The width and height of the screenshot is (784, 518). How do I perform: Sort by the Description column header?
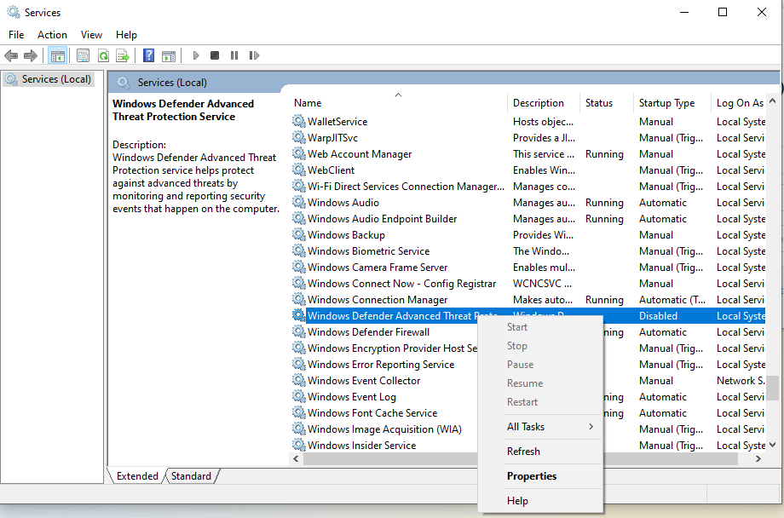pyautogui.click(x=544, y=103)
